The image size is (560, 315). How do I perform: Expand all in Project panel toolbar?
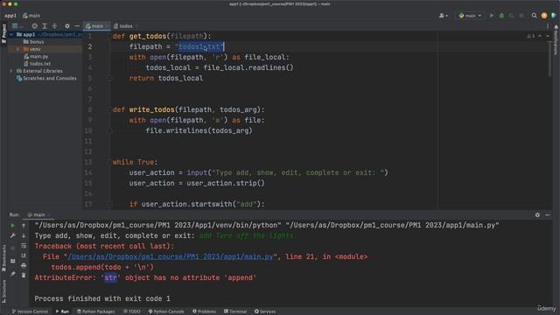point(45,26)
